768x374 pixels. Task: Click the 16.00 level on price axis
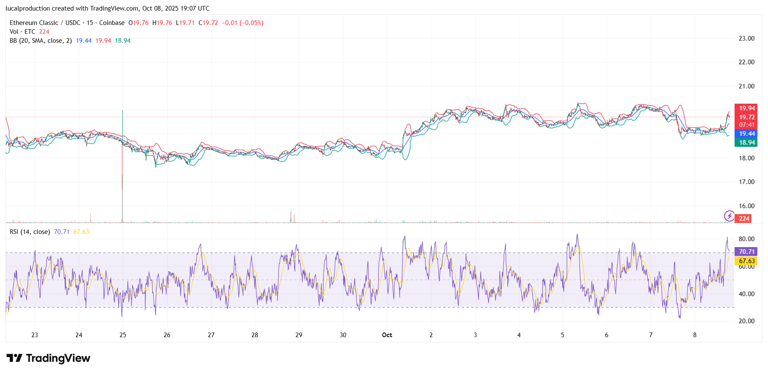point(746,206)
